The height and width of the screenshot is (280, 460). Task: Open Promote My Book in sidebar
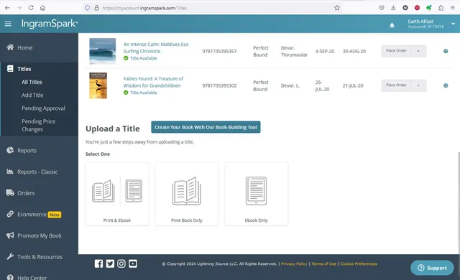pos(39,235)
